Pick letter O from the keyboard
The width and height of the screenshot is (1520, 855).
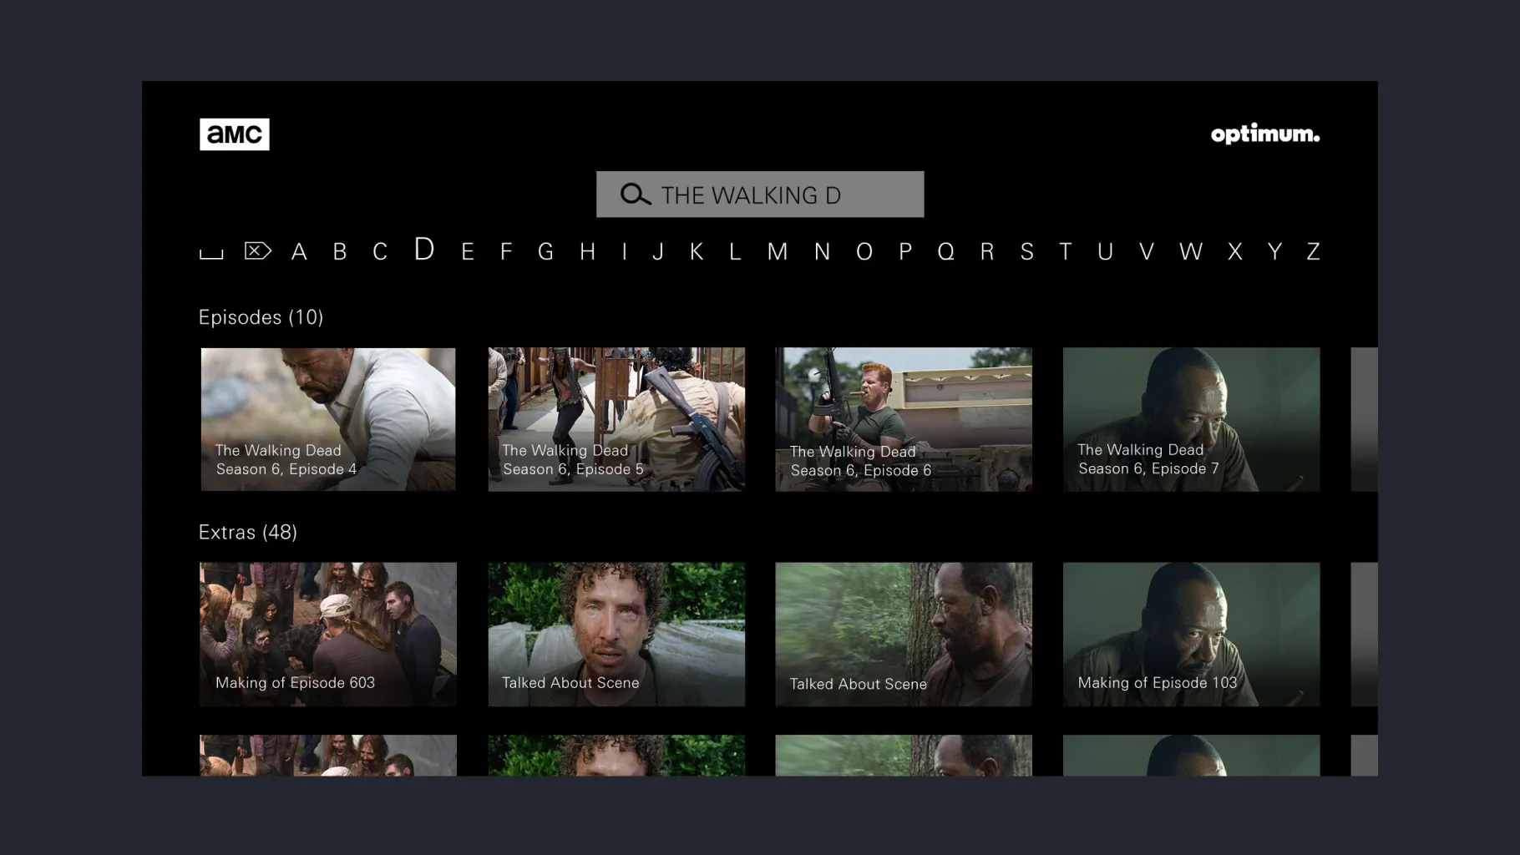point(864,251)
